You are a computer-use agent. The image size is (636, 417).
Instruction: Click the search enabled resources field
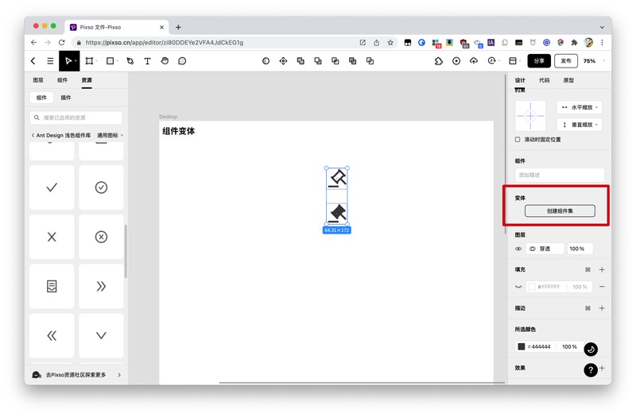pyautogui.click(x=76, y=118)
